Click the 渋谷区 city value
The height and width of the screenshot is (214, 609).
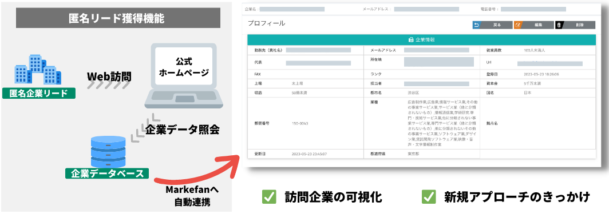[413, 93]
